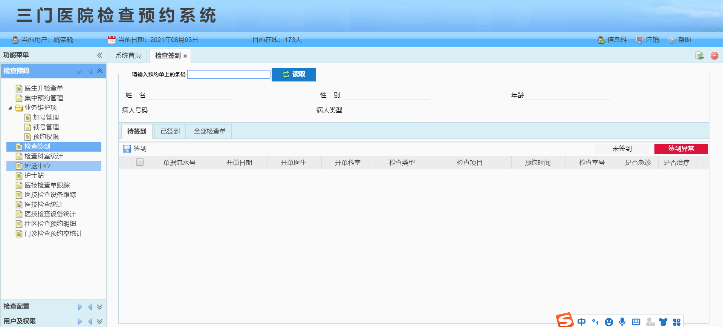Open the 全部检查单 tab

coord(209,131)
